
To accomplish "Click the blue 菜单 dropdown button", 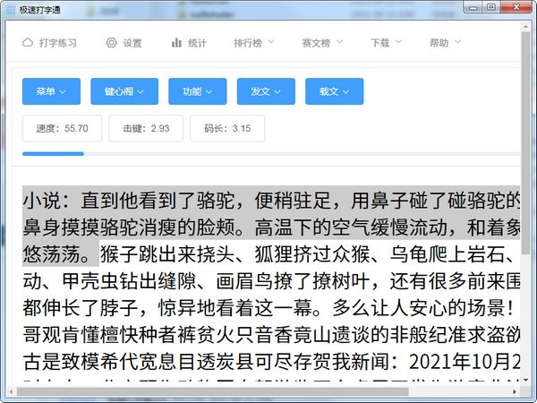I will coord(51,91).
